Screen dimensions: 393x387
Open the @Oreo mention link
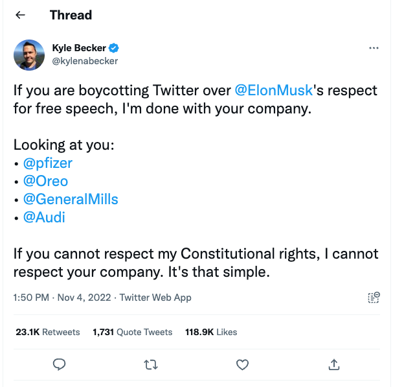45,181
